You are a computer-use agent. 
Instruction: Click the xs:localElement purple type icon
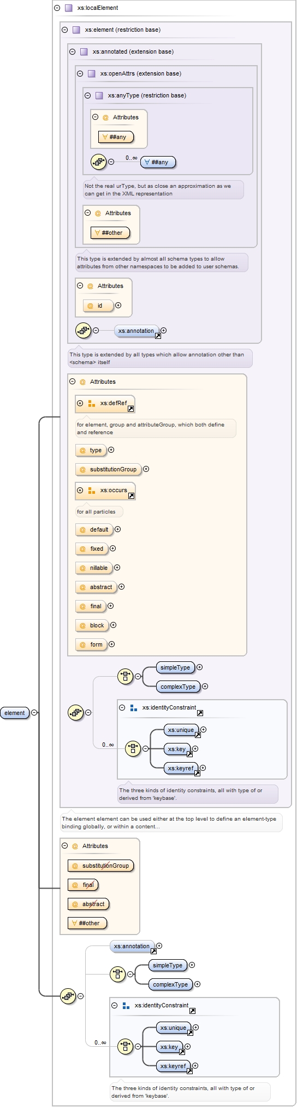pos(68,8)
